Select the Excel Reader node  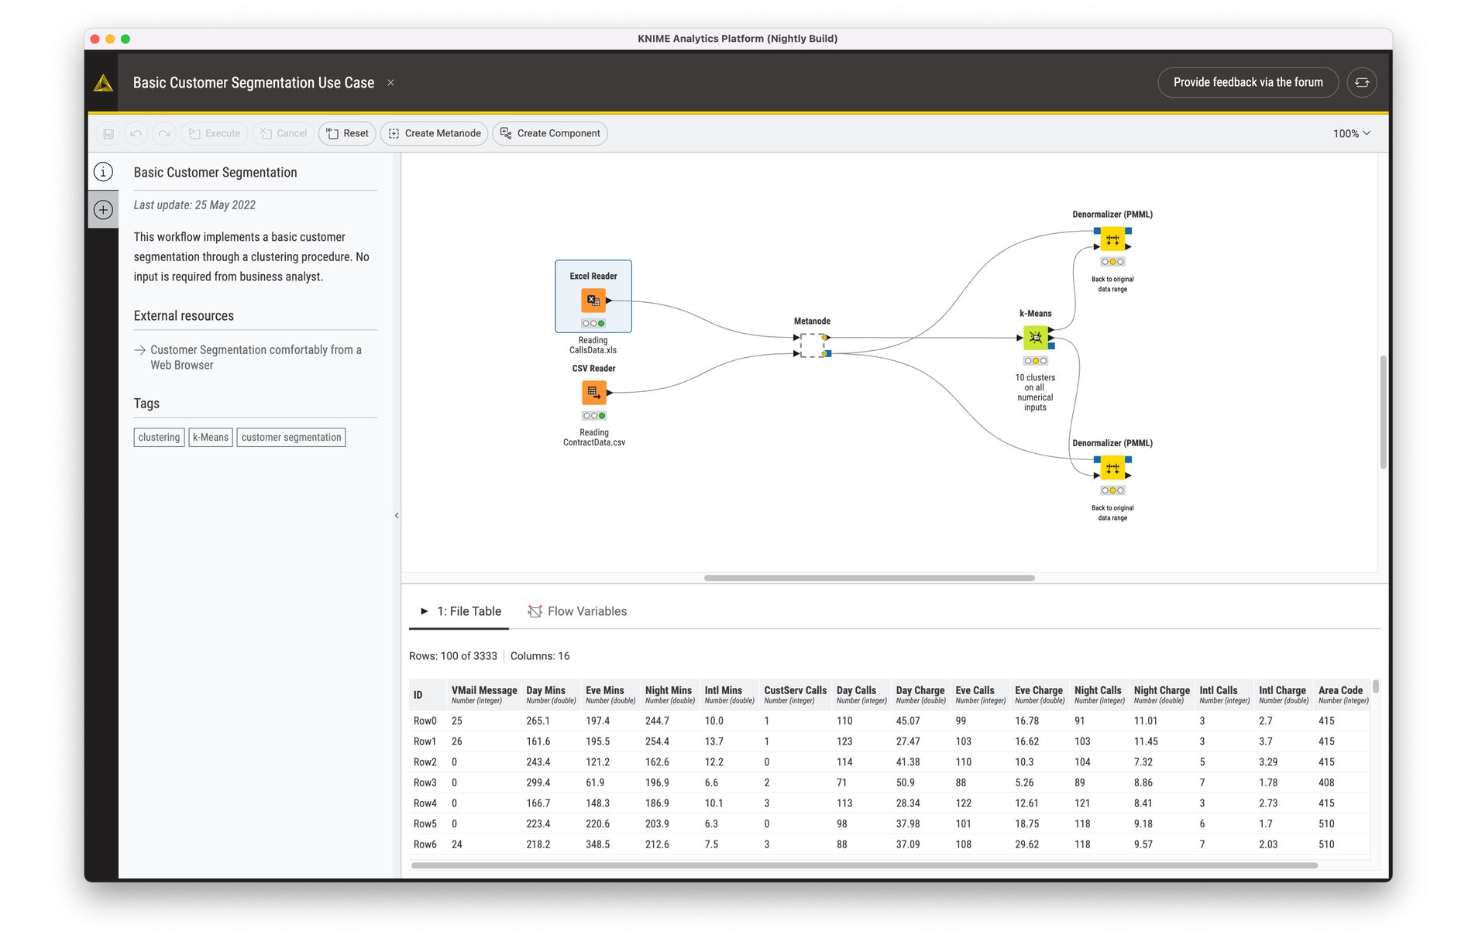(593, 300)
